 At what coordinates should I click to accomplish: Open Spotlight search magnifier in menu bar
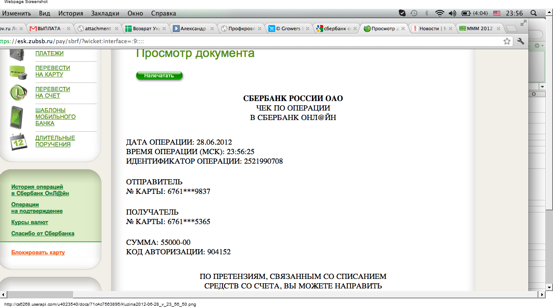tap(534, 13)
